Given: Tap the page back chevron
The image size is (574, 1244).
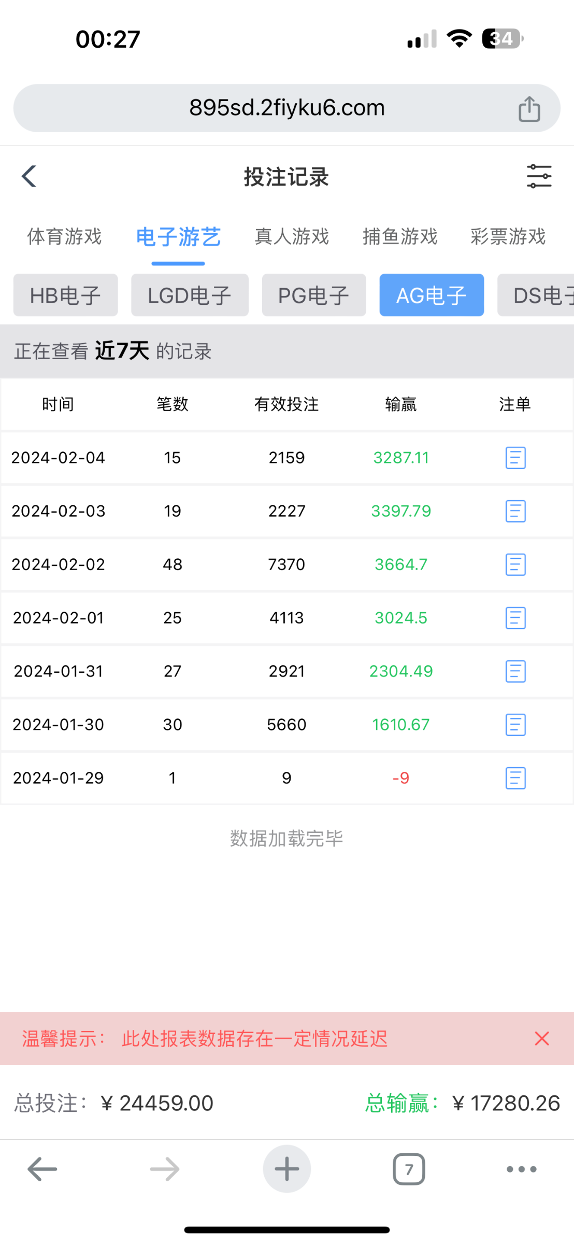Looking at the screenshot, I should [x=30, y=176].
